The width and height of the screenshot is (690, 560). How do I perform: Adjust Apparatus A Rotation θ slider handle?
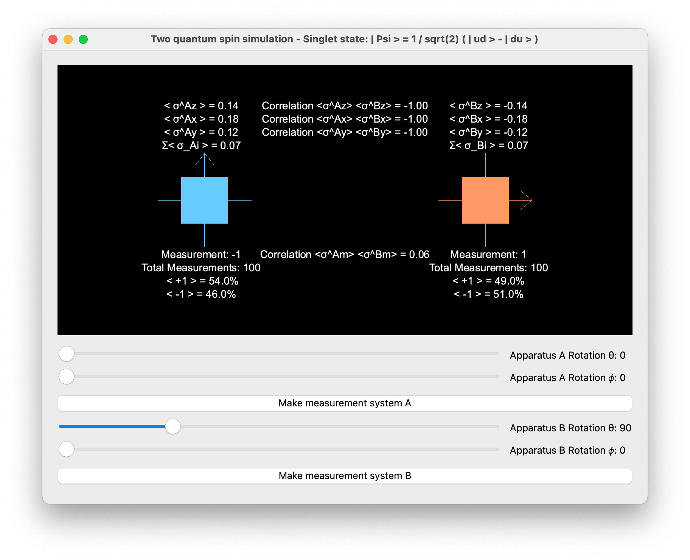[67, 354]
